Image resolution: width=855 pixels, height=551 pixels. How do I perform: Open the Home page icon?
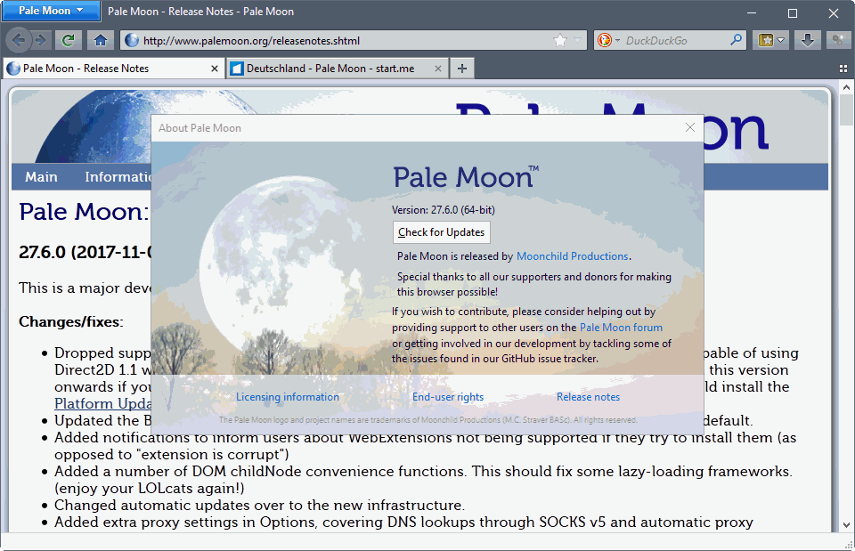click(x=101, y=40)
